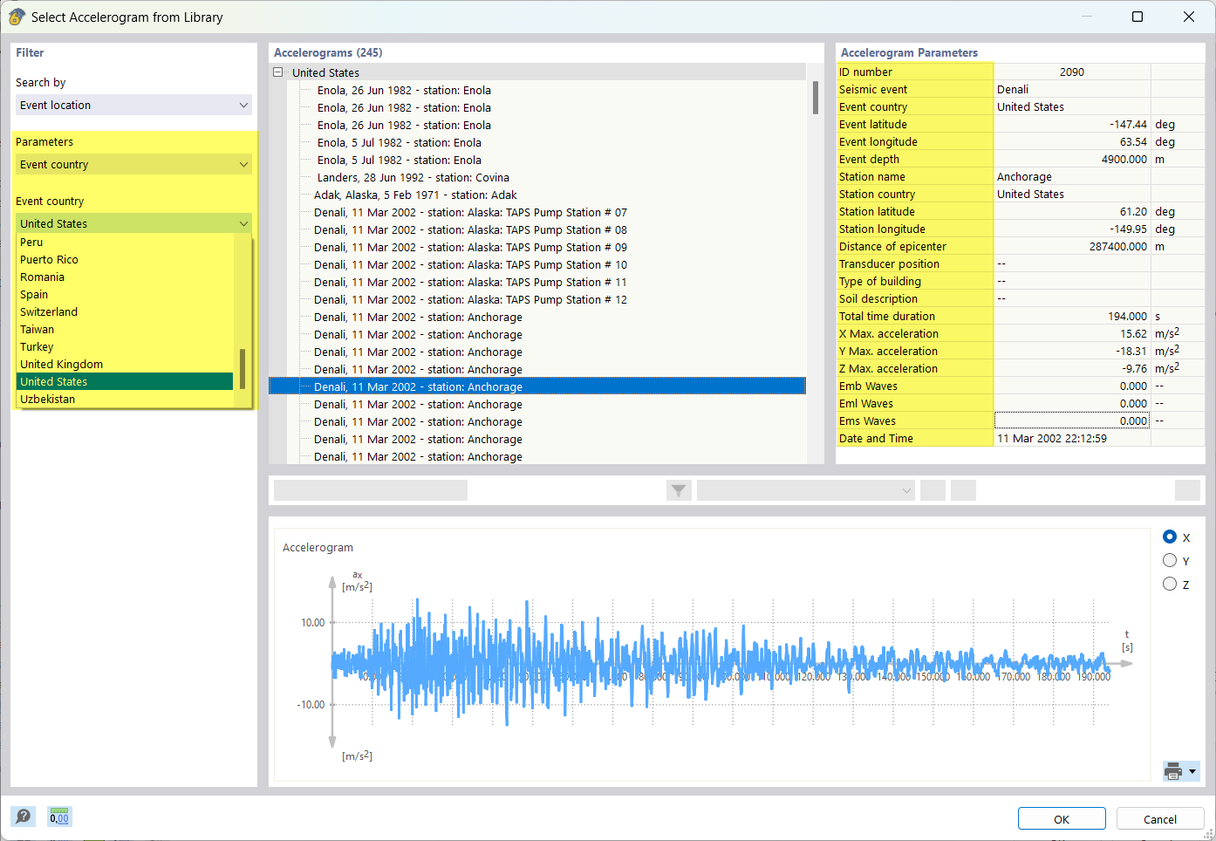The height and width of the screenshot is (841, 1216).
Task: Open the Search by Event location dropdown
Action: click(x=133, y=105)
